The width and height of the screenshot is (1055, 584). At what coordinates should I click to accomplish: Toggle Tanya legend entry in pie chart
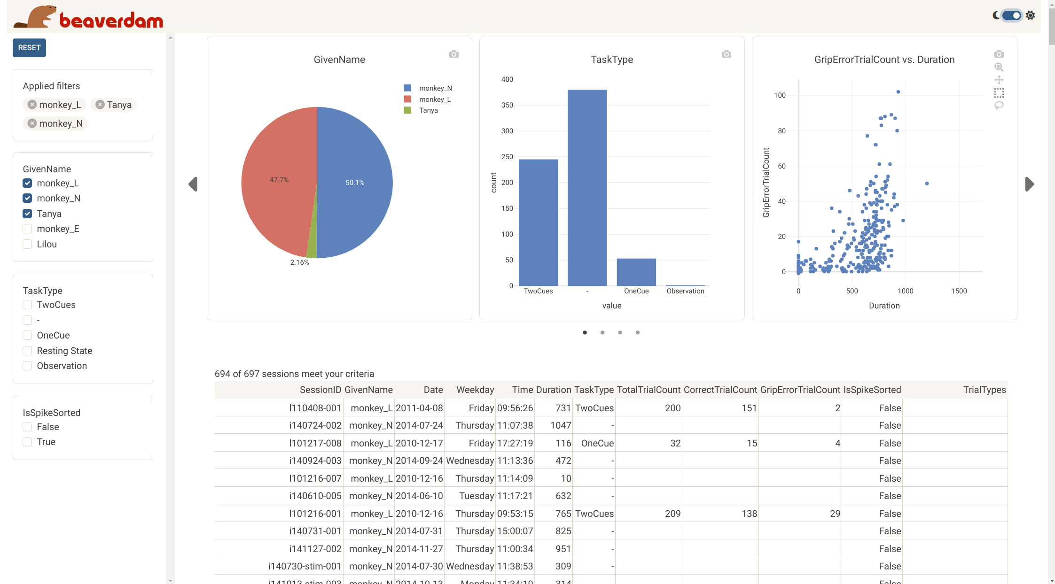pyautogui.click(x=421, y=110)
